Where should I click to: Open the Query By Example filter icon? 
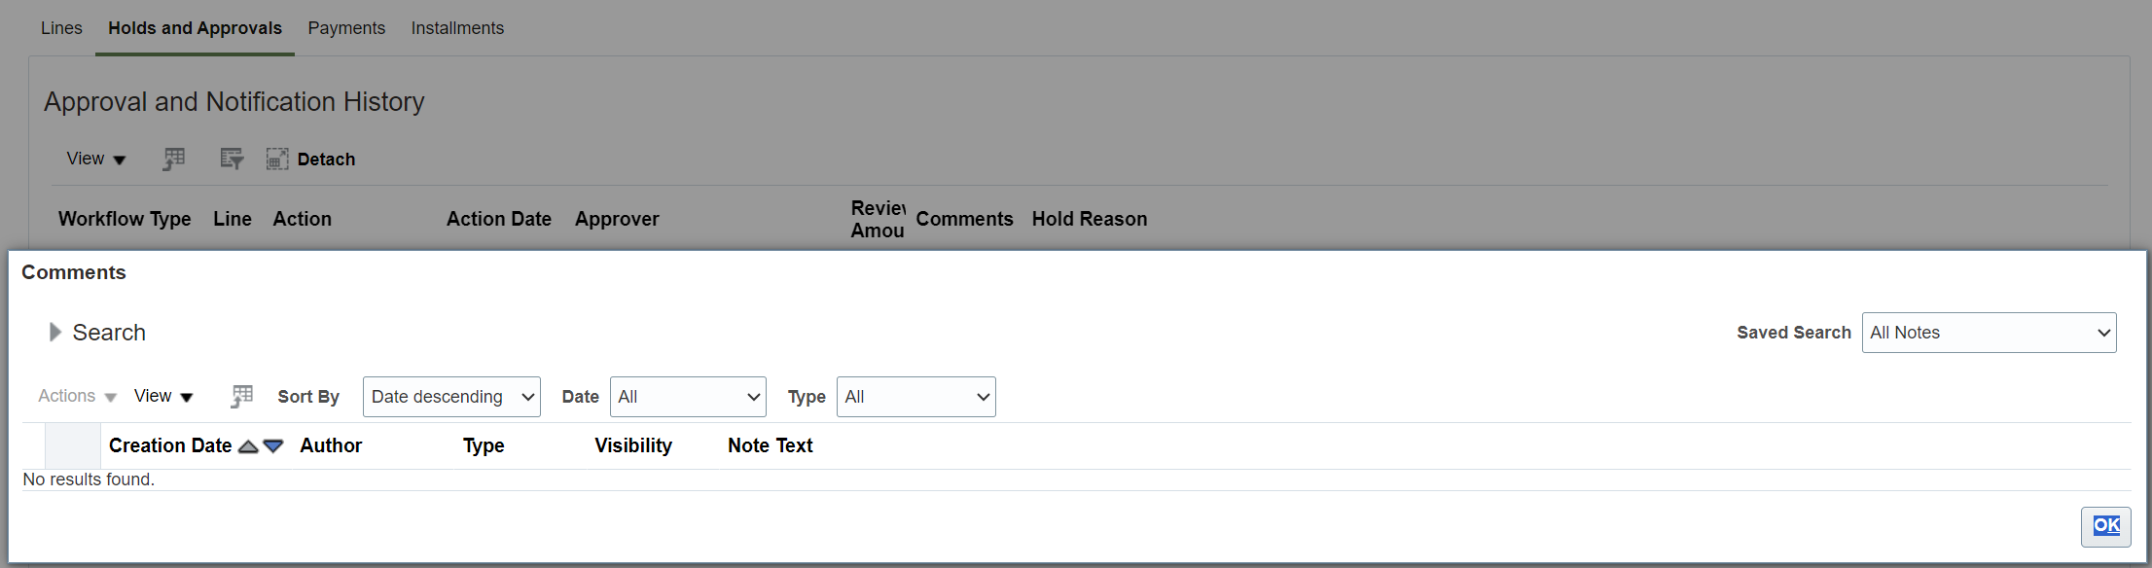point(231,158)
